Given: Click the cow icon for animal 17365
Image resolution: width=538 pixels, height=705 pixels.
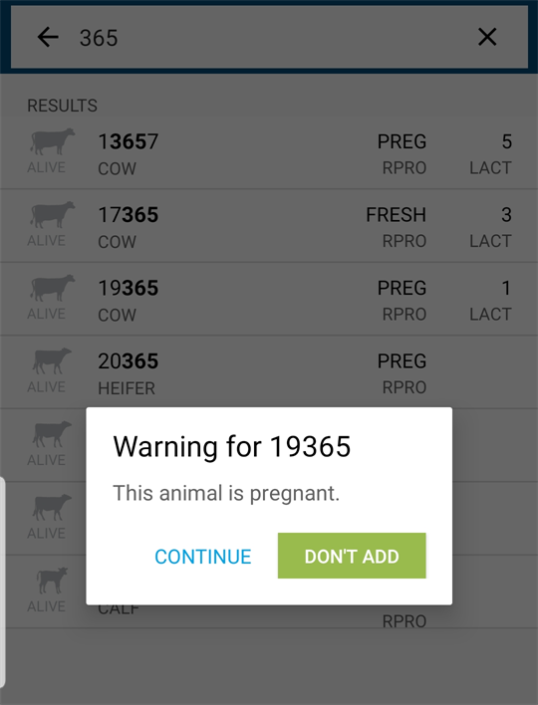Looking at the screenshot, I should click(52, 215).
